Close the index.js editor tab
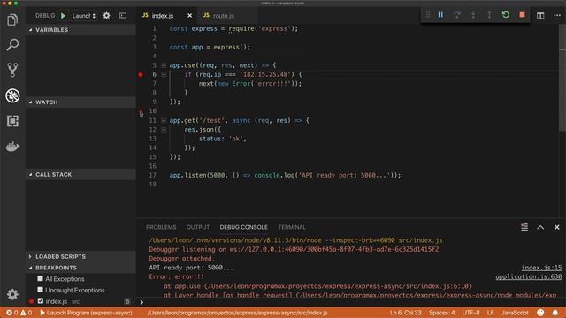Screen dimensions: 566x318 coord(189,16)
